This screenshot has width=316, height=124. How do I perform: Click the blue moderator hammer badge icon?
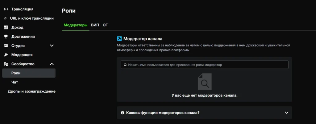tap(119, 39)
